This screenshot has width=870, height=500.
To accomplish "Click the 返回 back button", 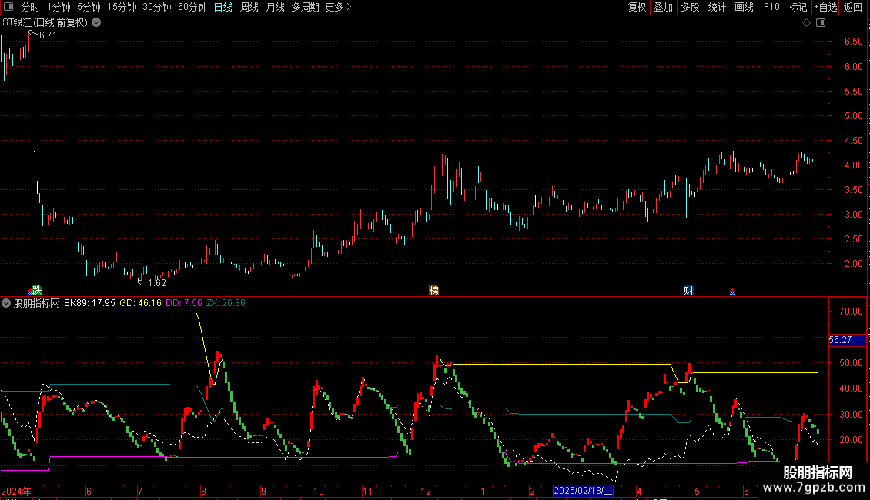I will pos(853,7).
